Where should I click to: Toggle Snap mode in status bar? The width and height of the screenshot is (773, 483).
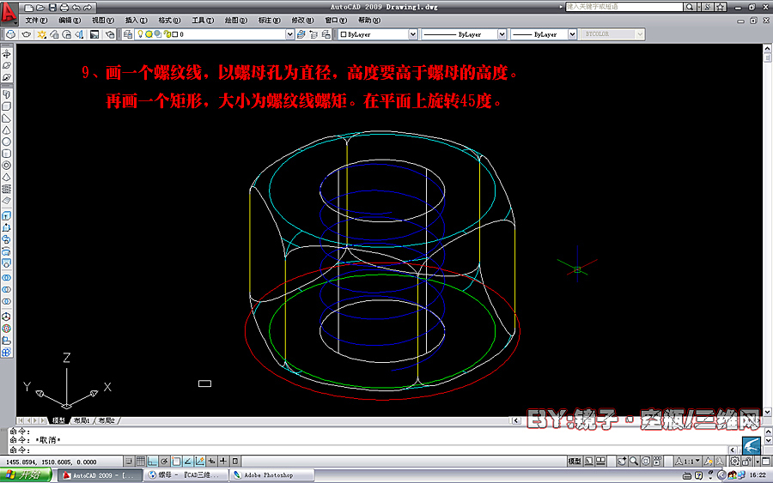click(129, 462)
